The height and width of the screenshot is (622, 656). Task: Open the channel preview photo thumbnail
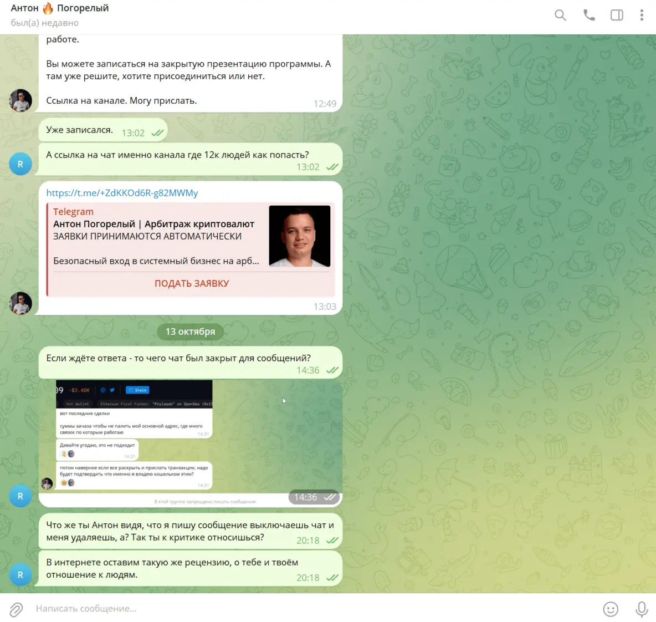[300, 236]
